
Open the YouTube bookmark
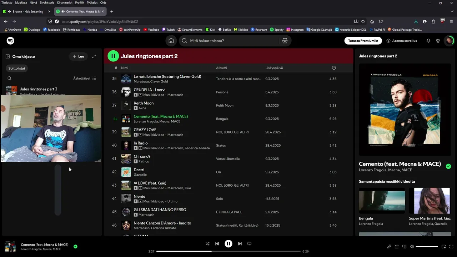pos(151,30)
